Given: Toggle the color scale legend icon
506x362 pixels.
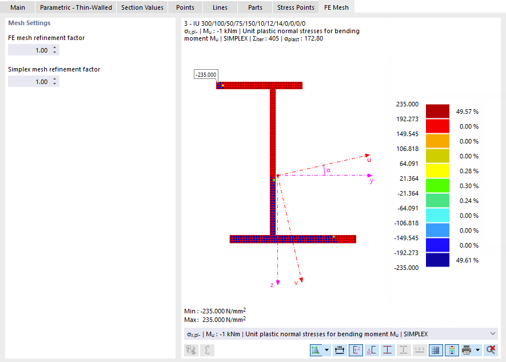Looking at the screenshot, I should 452,350.
